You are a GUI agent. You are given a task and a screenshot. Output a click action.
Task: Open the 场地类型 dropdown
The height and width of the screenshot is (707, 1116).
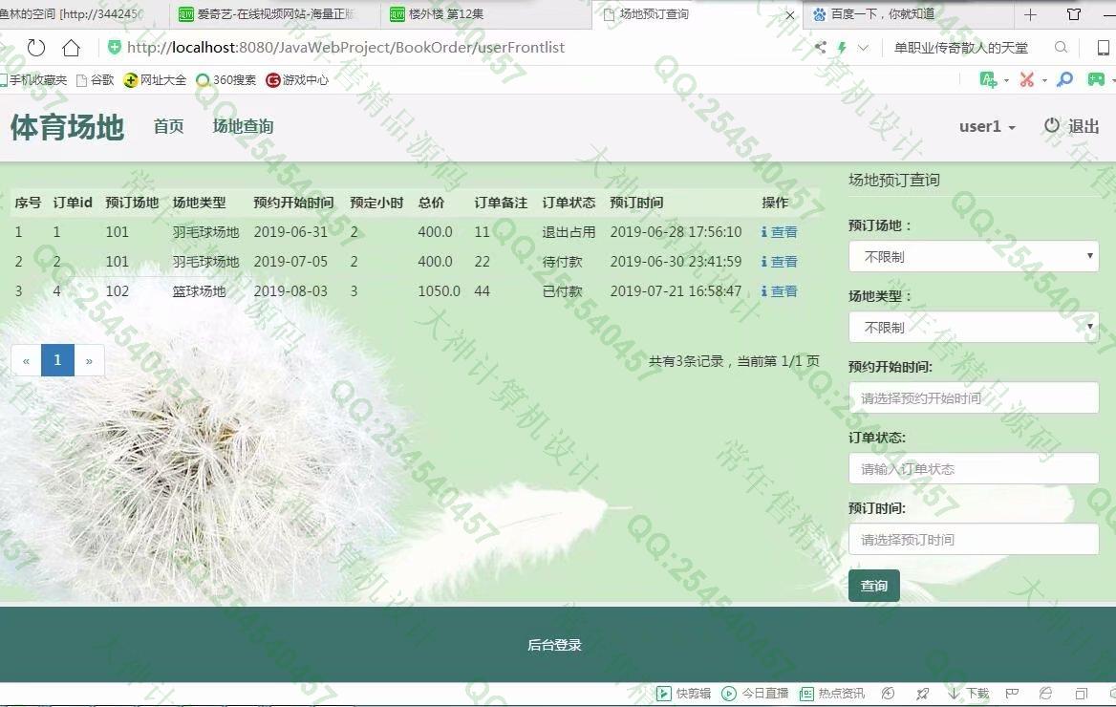974,327
